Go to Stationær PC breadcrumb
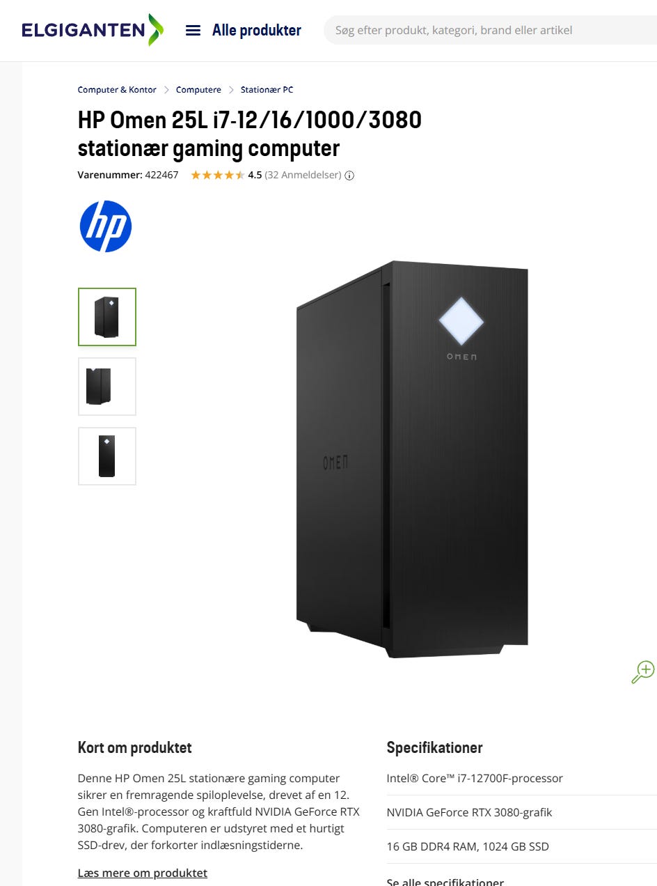 (x=267, y=90)
